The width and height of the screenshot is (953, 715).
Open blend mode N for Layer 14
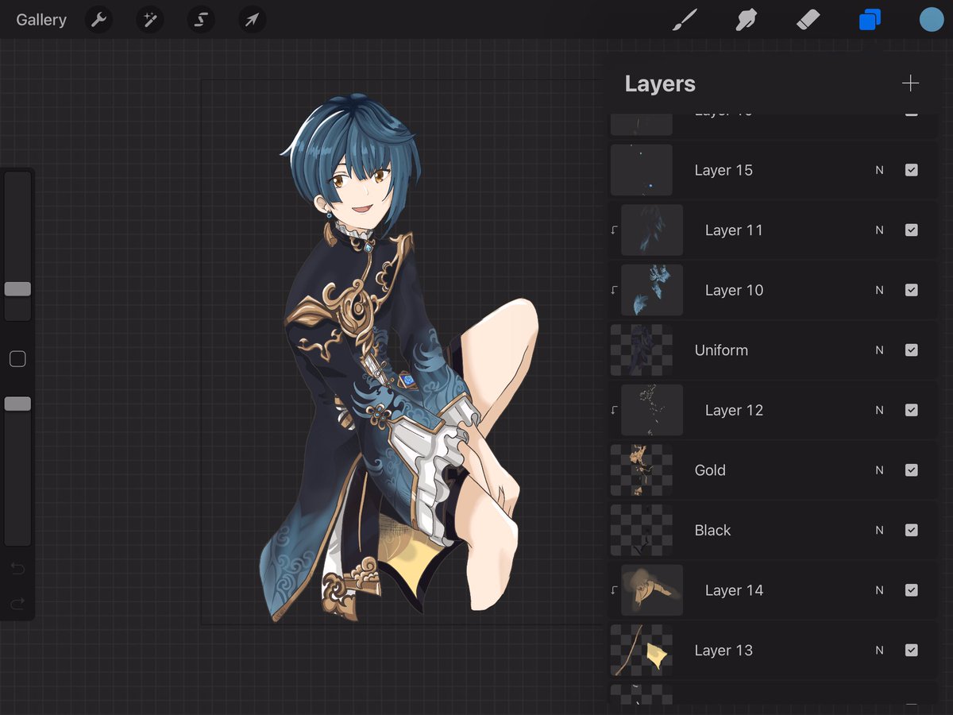click(879, 590)
